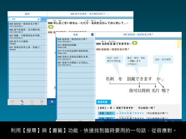Tap header title 006 真不好意思，名片剛好用完了
186x139 pixels.
coord(90,14)
